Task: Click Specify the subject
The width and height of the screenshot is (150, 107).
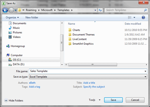Action: (x=94, y=87)
